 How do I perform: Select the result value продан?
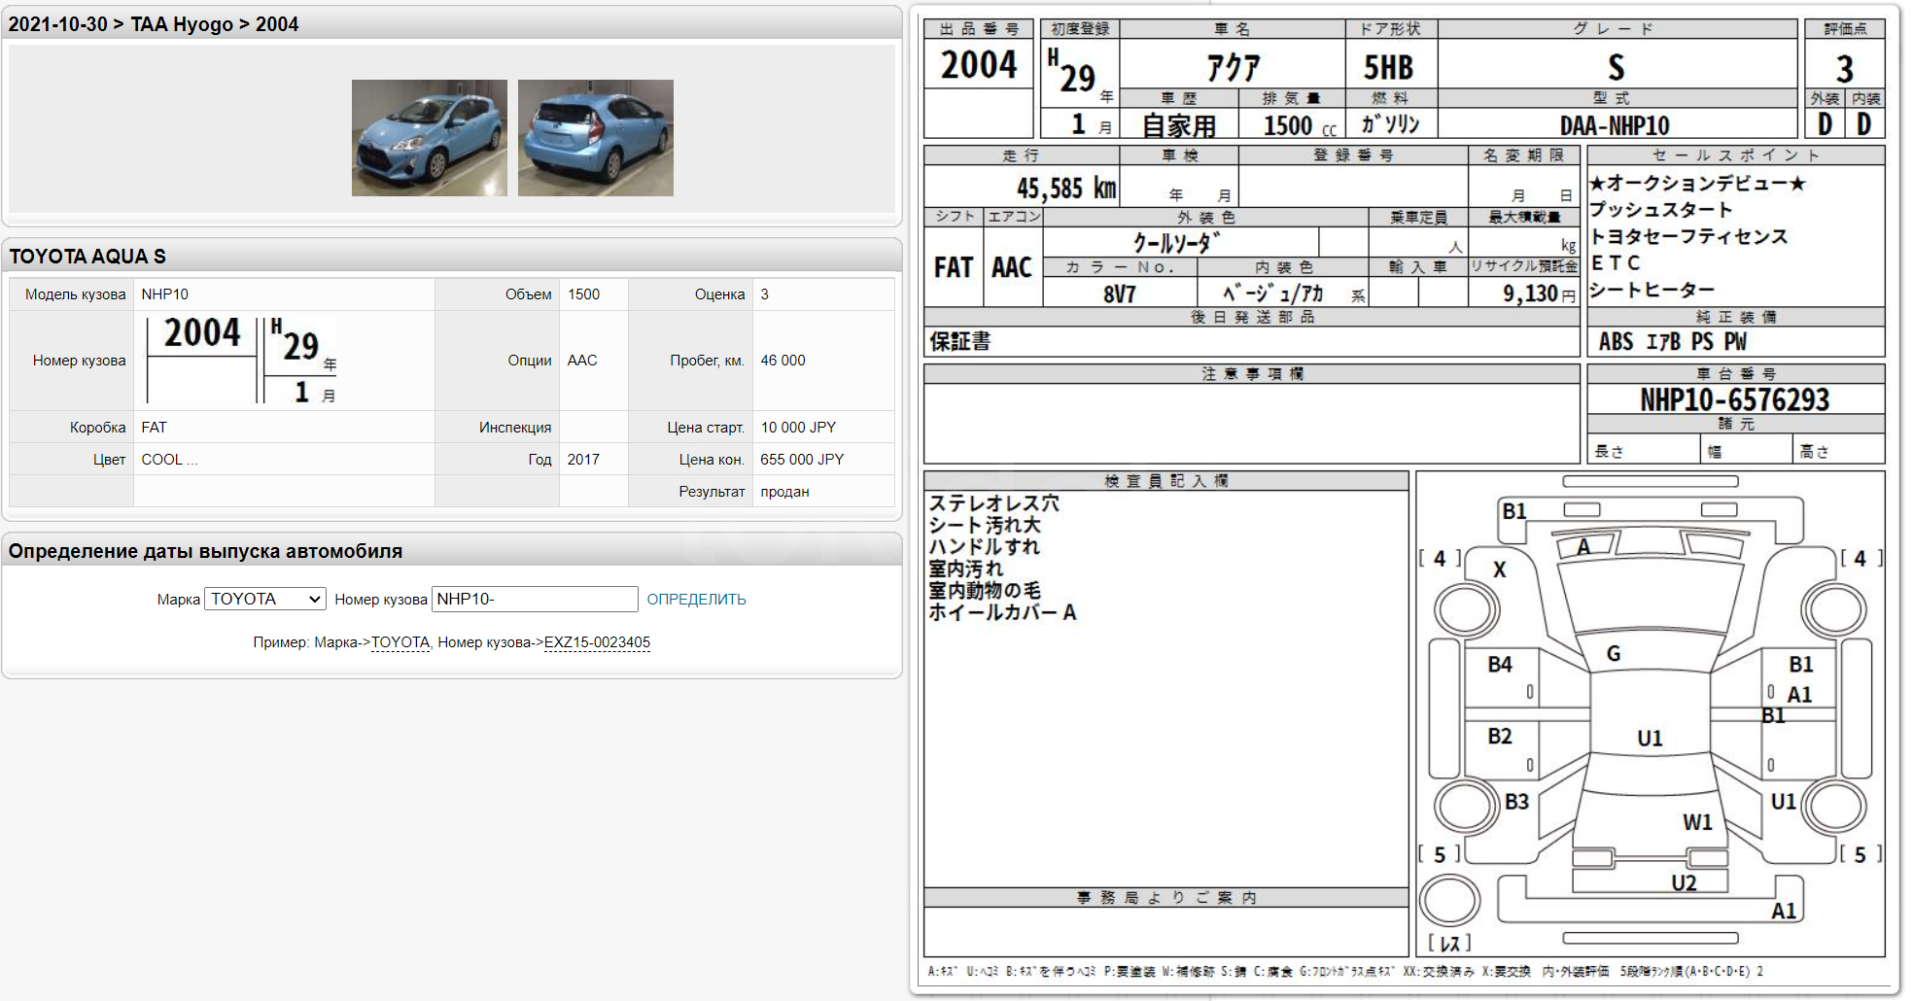784,492
